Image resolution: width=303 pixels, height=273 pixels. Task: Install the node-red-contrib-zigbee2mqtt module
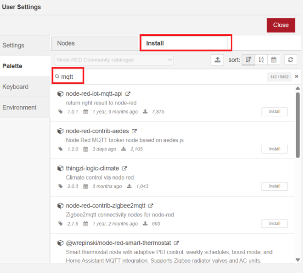coord(274,224)
